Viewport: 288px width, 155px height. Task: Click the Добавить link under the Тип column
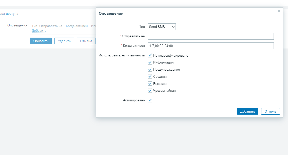coord(39,31)
